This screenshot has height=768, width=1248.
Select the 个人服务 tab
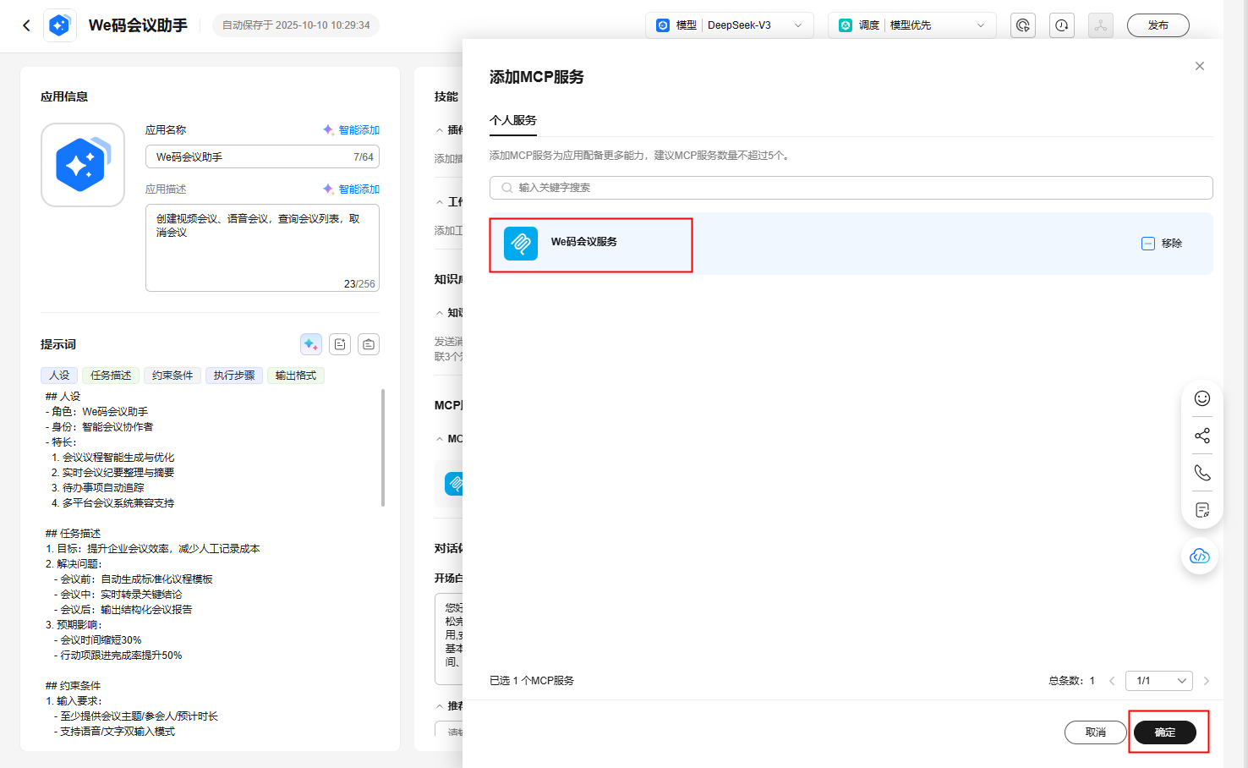pos(513,120)
